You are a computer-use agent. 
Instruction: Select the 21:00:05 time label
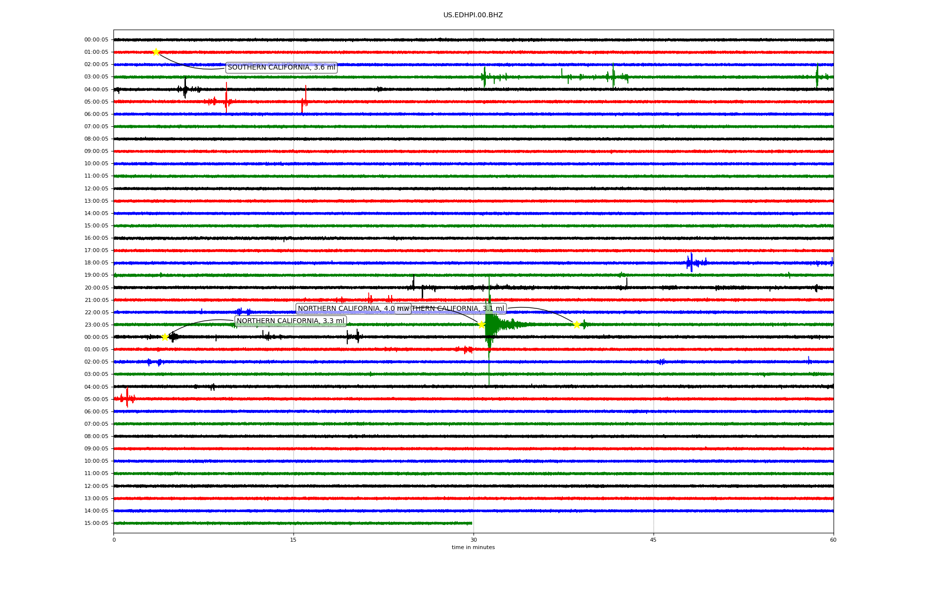96,300
